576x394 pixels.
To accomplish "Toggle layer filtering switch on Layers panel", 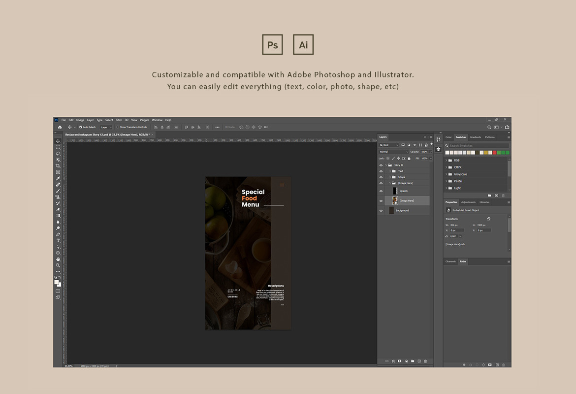I will click(431, 144).
